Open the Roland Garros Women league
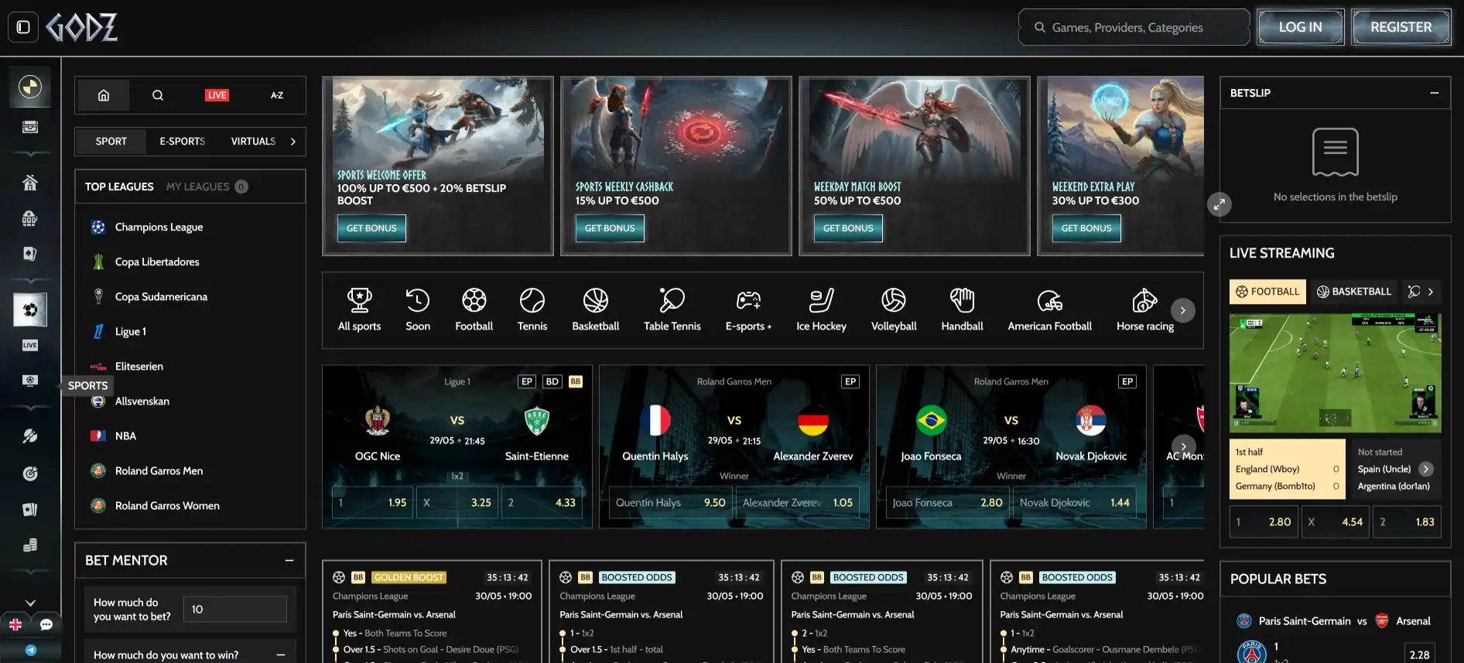 [x=190, y=506]
